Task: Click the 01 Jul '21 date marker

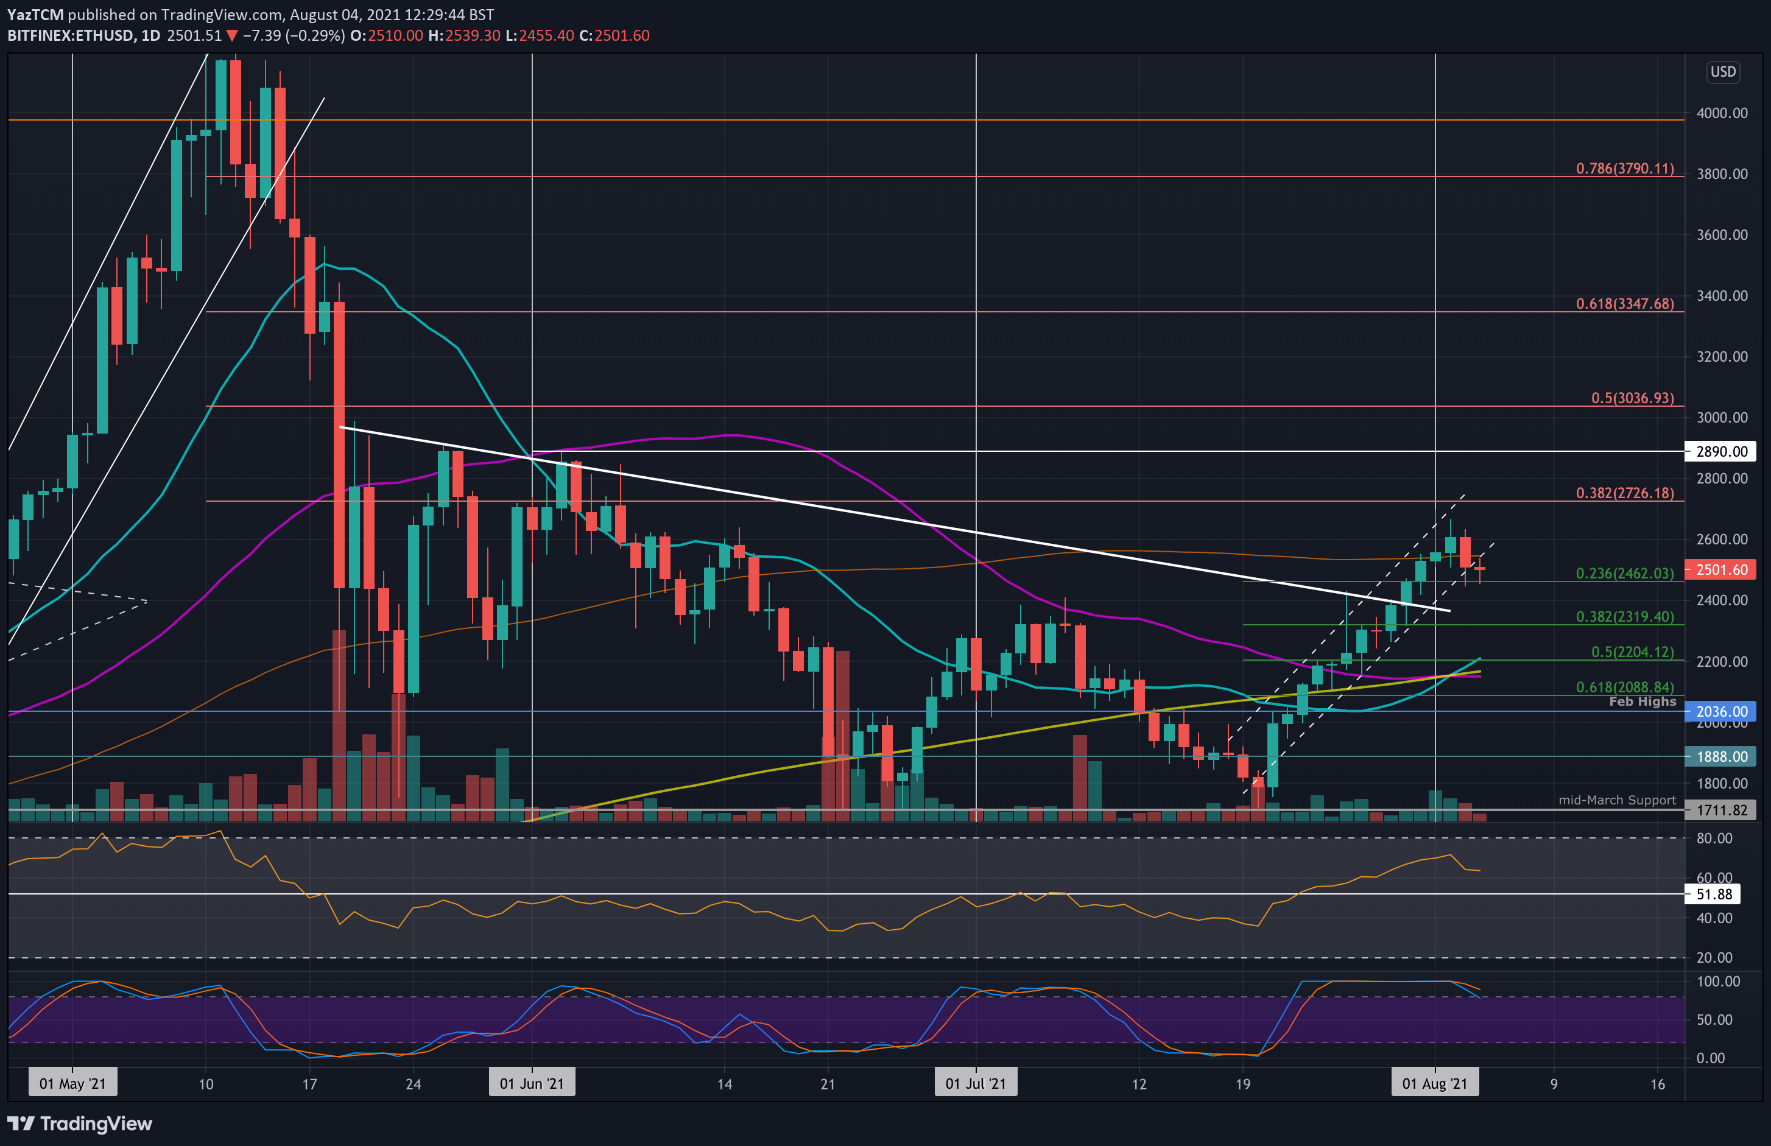Action: pos(975,1083)
